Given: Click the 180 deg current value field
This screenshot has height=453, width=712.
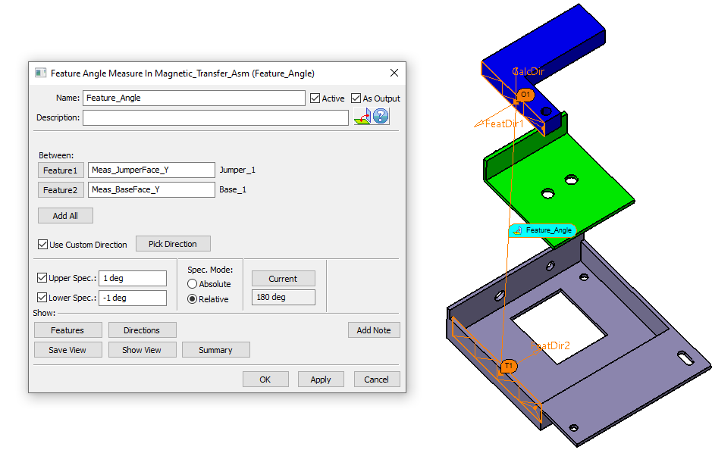Looking at the screenshot, I should [284, 298].
